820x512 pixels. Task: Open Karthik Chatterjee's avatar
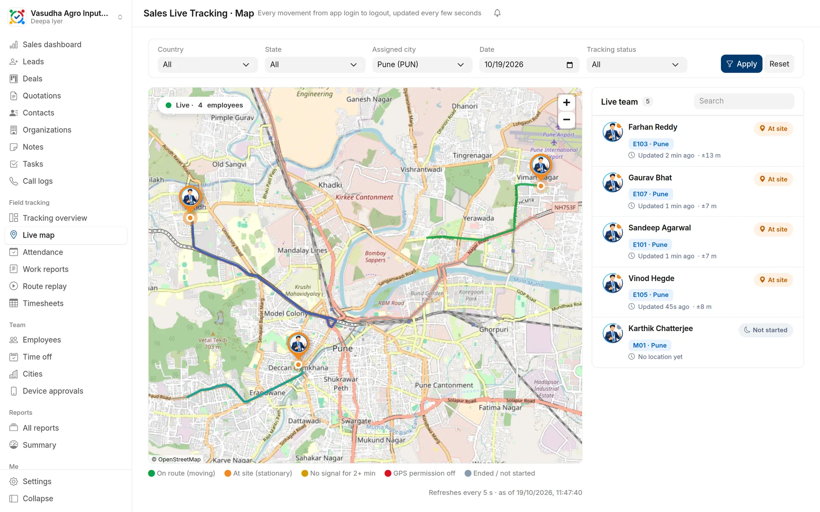pyautogui.click(x=612, y=333)
